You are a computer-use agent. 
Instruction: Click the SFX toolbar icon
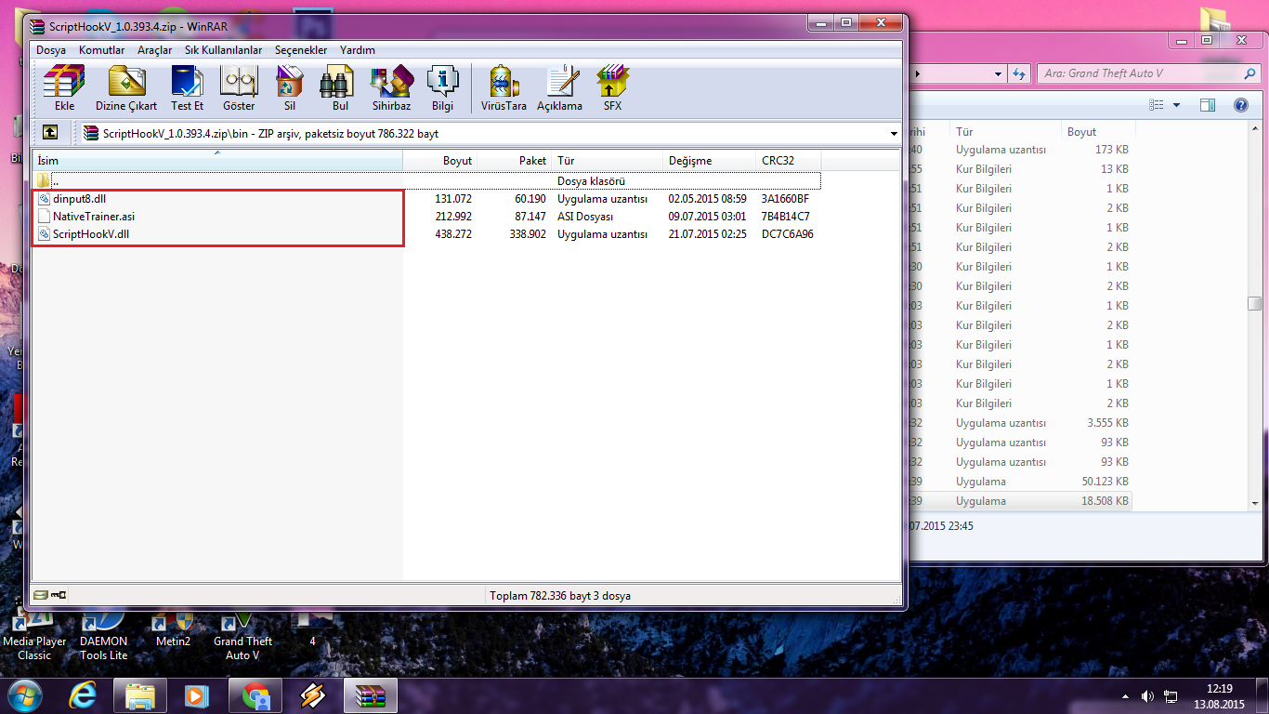(x=612, y=88)
